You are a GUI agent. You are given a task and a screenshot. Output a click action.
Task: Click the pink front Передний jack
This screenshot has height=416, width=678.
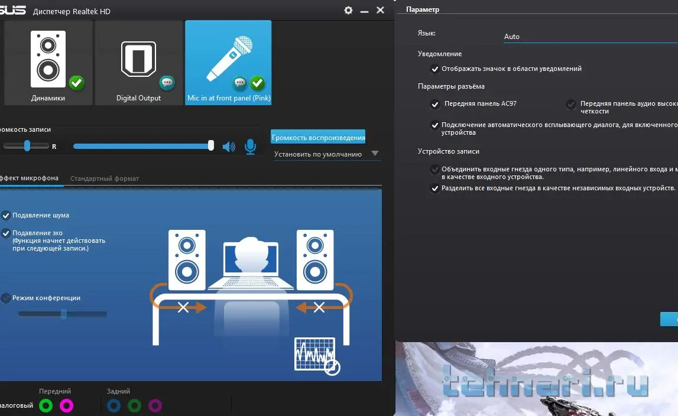pyautogui.click(x=66, y=405)
